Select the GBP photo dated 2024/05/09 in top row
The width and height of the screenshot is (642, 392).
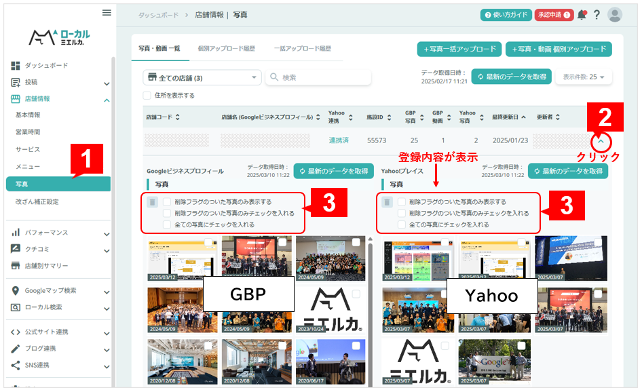pos(356,242)
